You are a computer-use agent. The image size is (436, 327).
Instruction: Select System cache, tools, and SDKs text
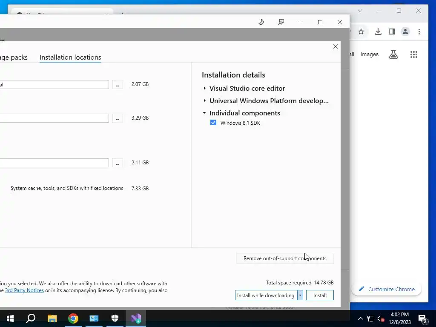(x=67, y=188)
